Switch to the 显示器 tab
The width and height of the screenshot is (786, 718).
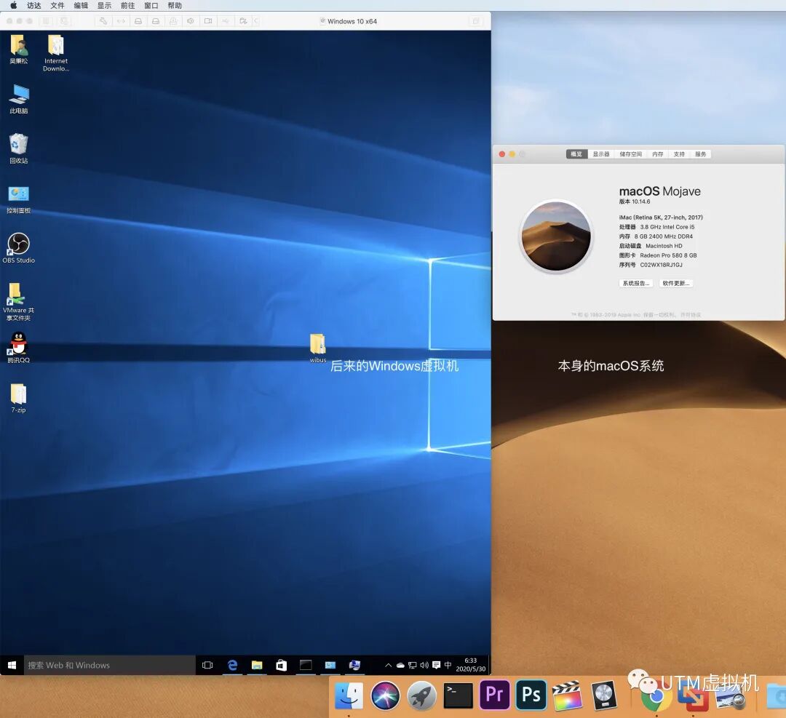601,153
